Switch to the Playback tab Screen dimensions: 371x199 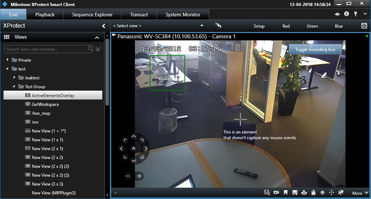(x=45, y=15)
